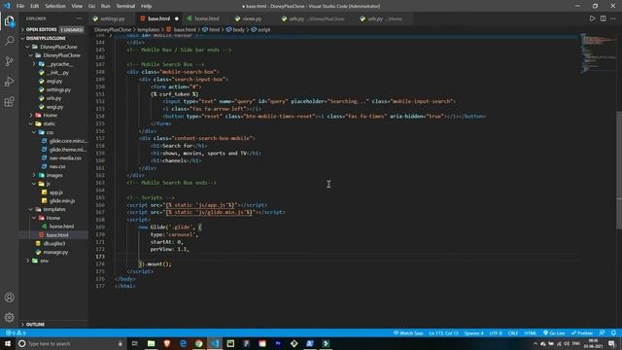Open app.js in the file tree
Viewport: 622px width, 350px height.
(x=56, y=192)
